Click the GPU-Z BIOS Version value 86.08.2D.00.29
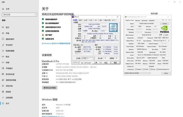This screenshot has width=183, height=117. [x=146, y=35]
